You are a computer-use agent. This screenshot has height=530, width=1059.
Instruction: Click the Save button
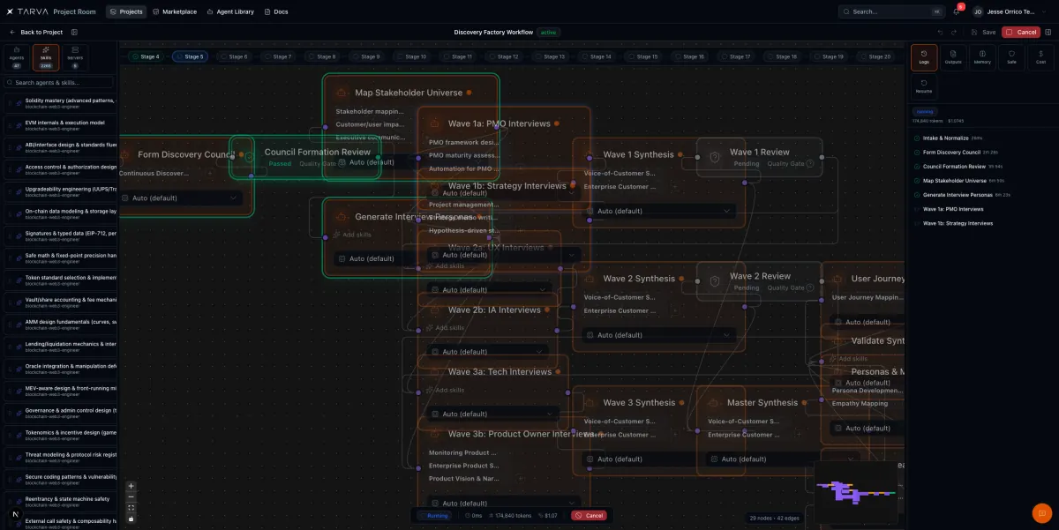tap(984, 32)
